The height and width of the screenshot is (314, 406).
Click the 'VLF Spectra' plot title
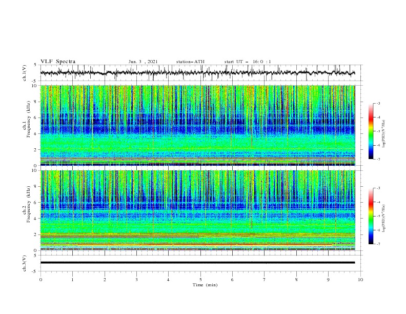[58, 62]
